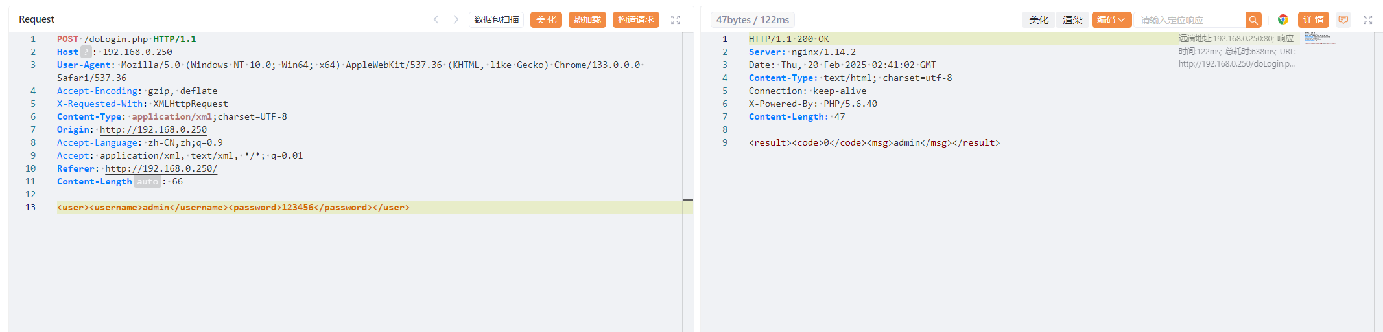Click the 请输入定位响应 search field
The image size is (1383, 332).
click(1190, 20)
